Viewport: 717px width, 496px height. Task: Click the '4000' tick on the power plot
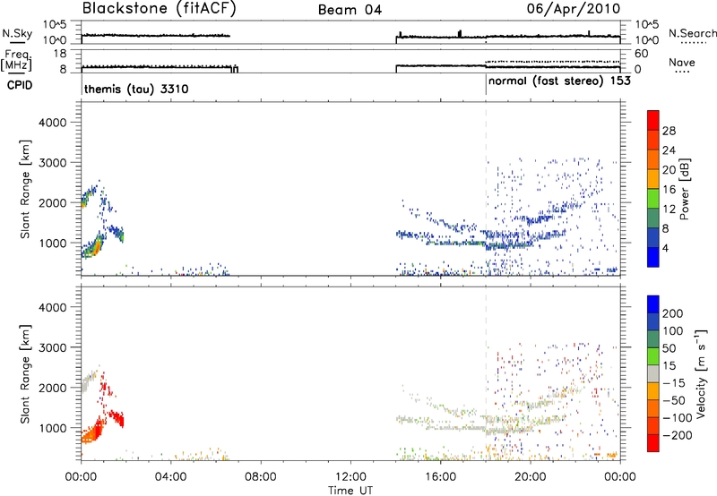click(x=52, y=123)
